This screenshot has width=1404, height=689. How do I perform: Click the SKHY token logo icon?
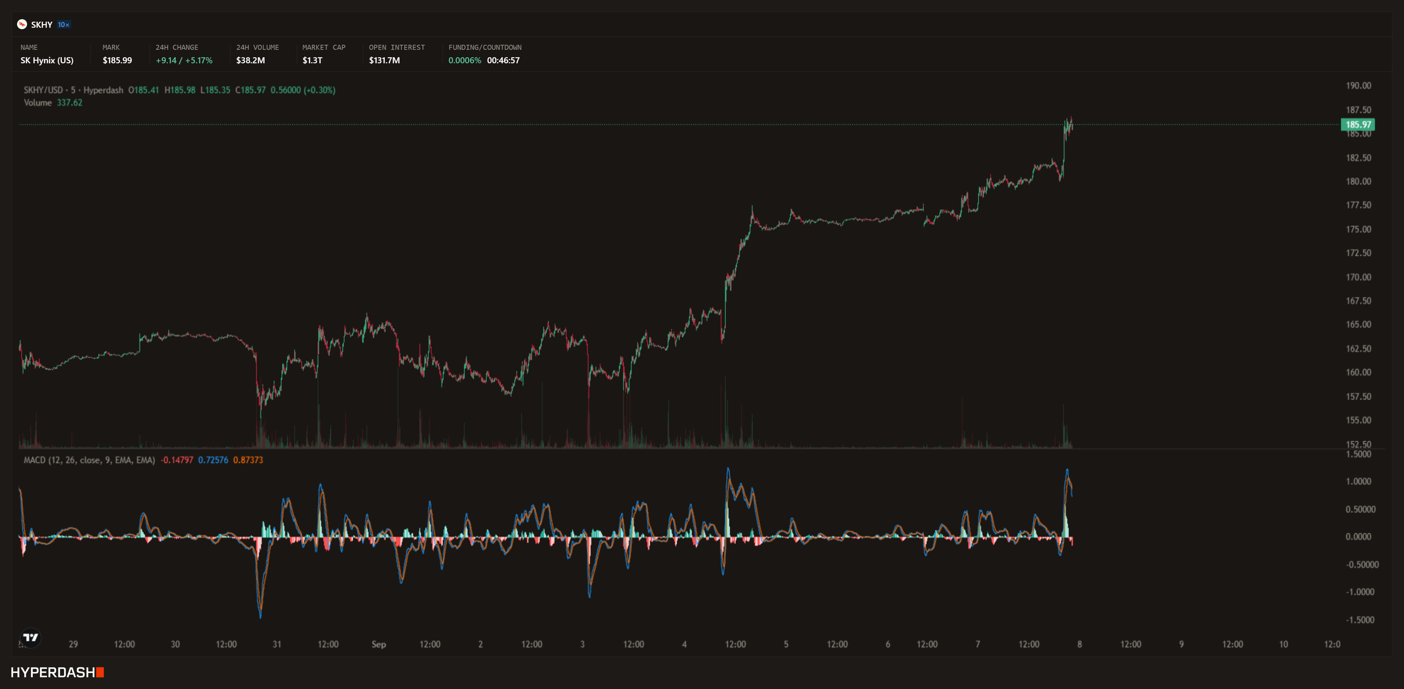pos(22,24)
